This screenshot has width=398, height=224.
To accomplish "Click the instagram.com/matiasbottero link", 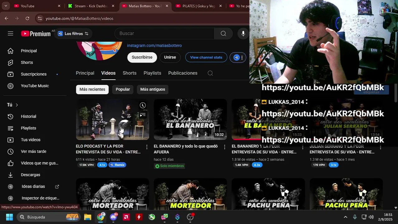I will tap(154, 45).
